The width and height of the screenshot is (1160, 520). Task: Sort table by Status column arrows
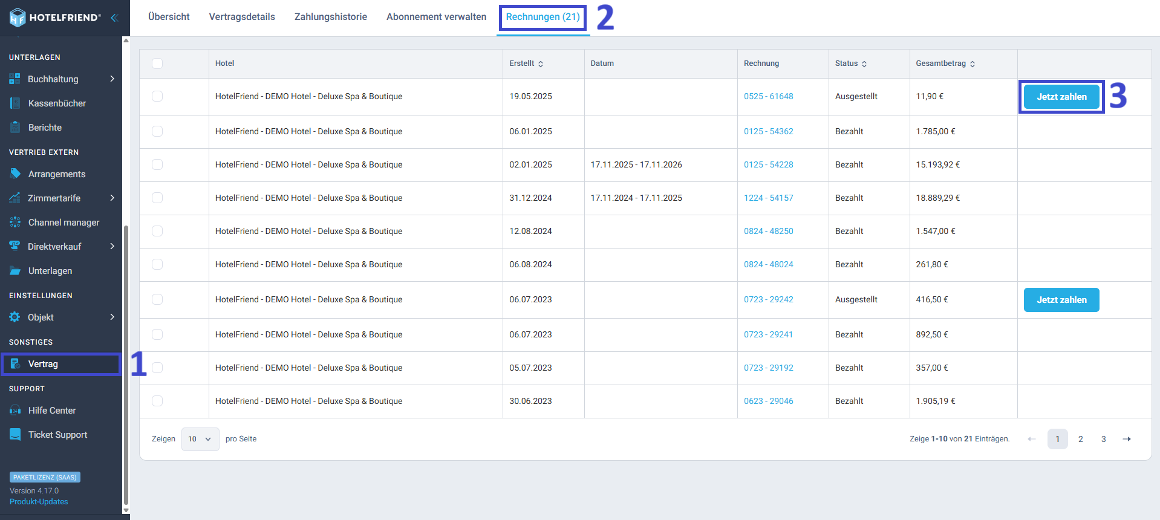point(864,64)
